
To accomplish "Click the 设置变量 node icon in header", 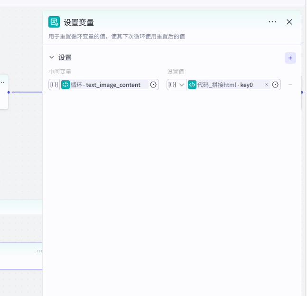I will click(x=54, y=22).
